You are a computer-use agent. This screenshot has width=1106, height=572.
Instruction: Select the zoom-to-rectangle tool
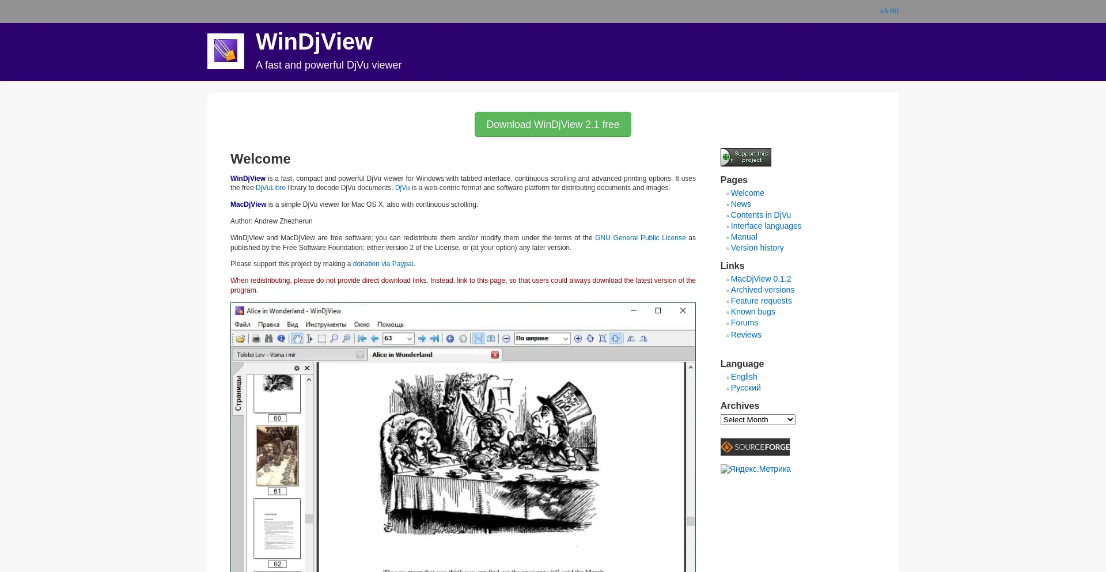(346, 339)
